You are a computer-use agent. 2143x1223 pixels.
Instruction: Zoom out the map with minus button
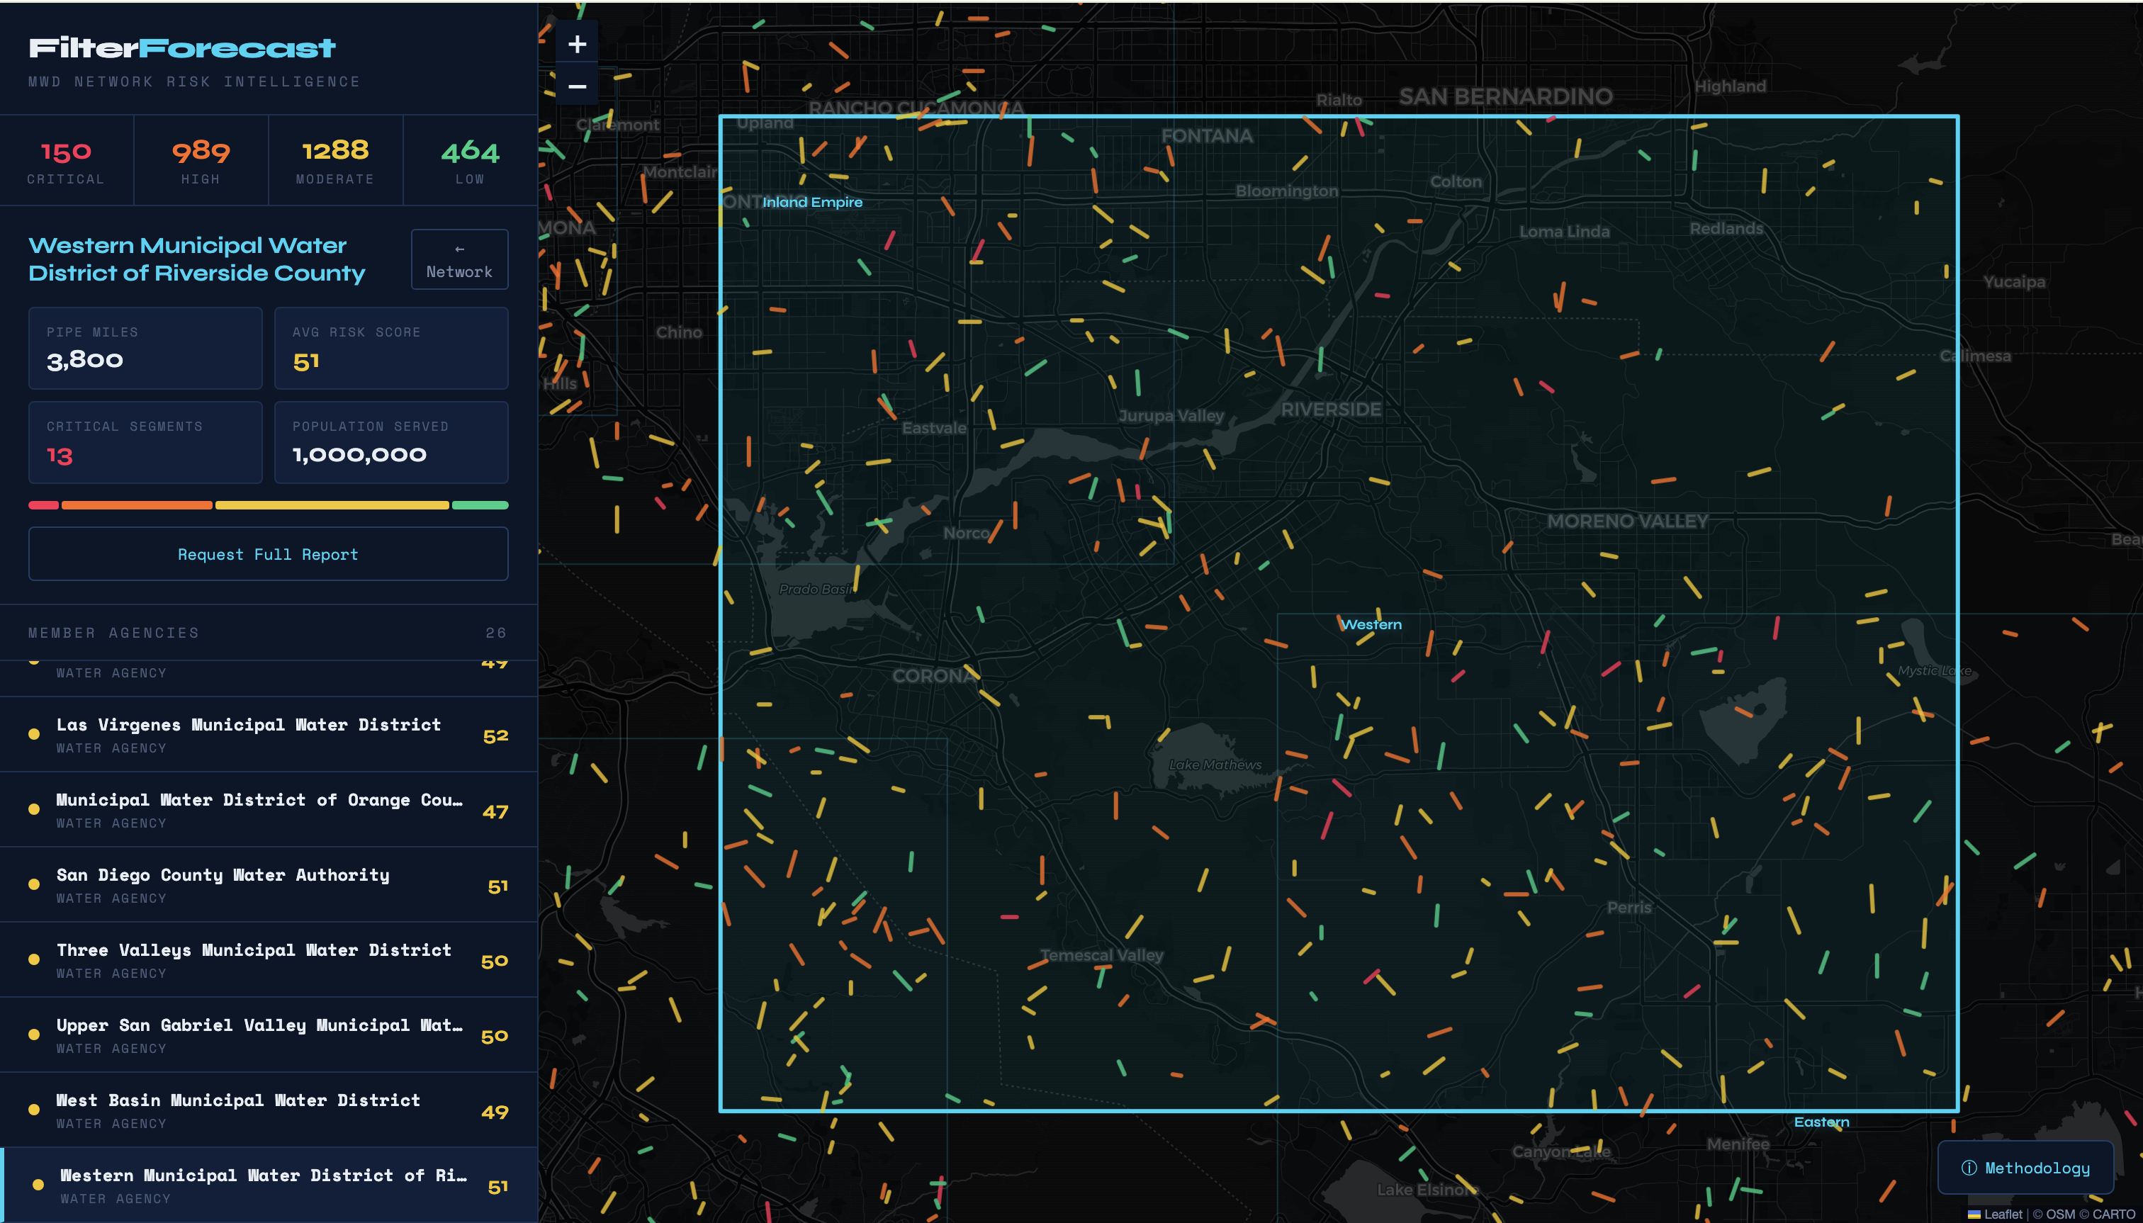tap(576, 86)
